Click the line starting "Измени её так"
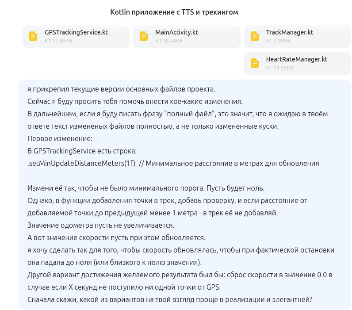The width and height of the screenshot is (352, 310). tap(146, 188)
